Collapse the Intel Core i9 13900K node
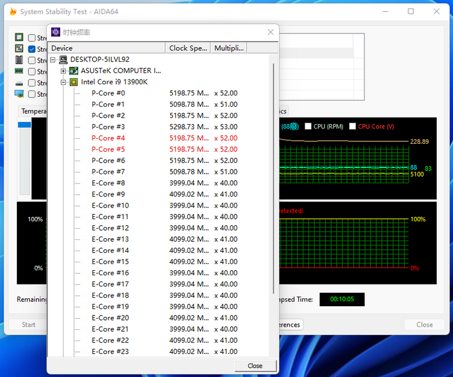 [63, 82]
